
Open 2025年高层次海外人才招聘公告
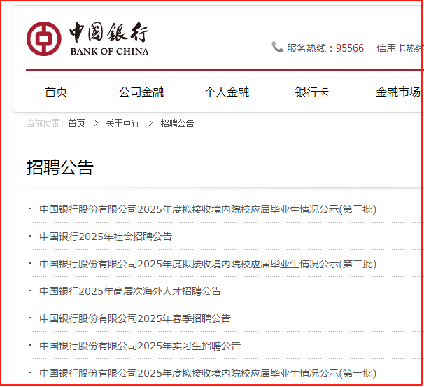click(130, 291)
